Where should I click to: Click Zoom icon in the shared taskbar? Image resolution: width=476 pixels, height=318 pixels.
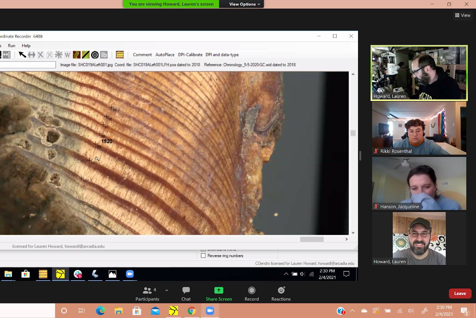click(130, 274)
